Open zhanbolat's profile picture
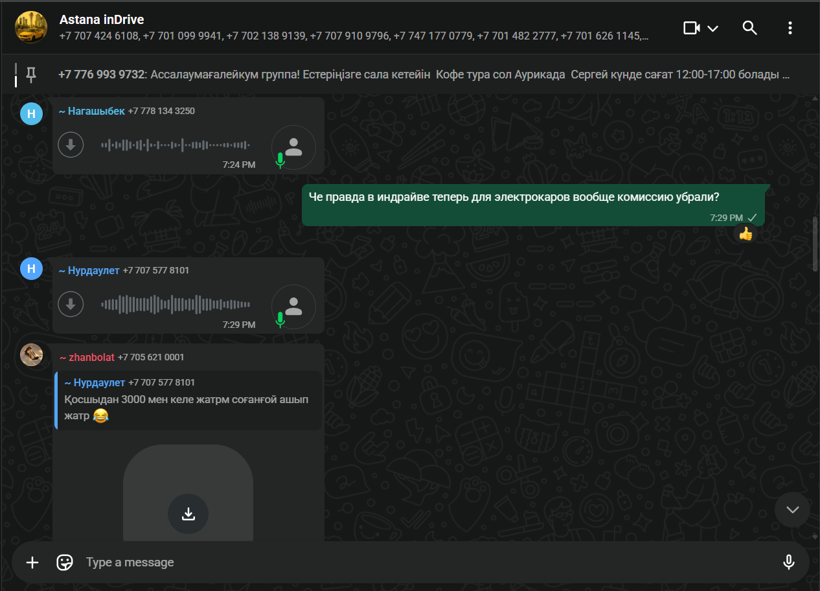 31,354
